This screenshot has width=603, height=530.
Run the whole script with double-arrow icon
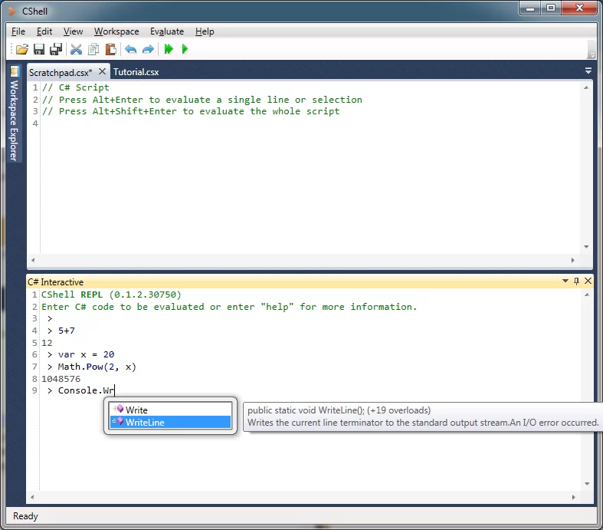[169, 50]
